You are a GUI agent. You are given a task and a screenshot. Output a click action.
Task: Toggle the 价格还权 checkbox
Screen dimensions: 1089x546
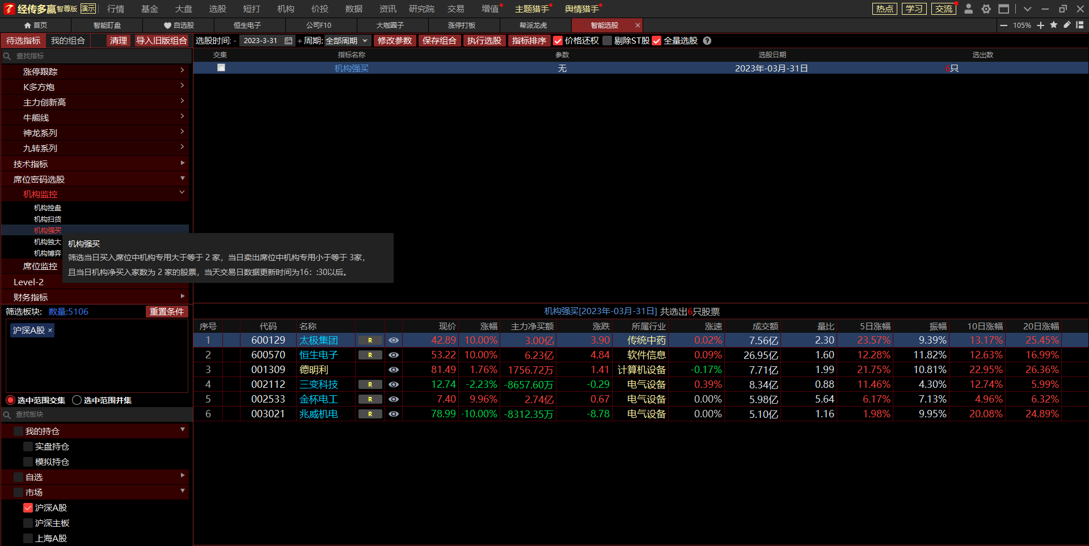point(558,41)
